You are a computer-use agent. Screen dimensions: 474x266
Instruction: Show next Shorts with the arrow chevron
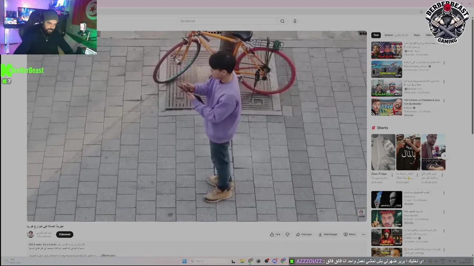[x=444, y=156]
